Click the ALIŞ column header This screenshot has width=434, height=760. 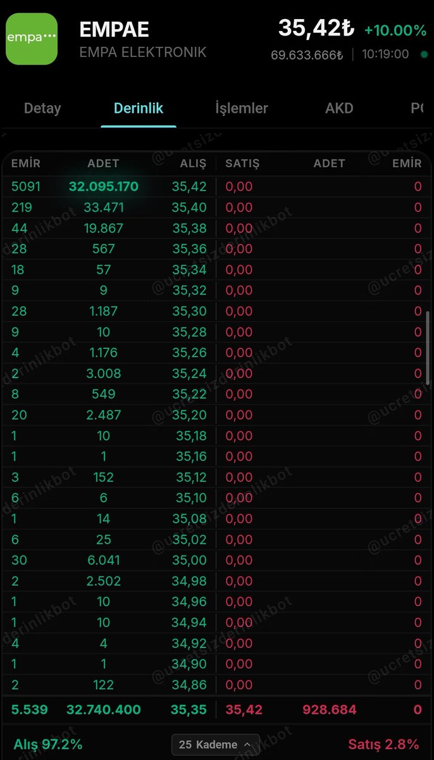click(x=192, y=163)
